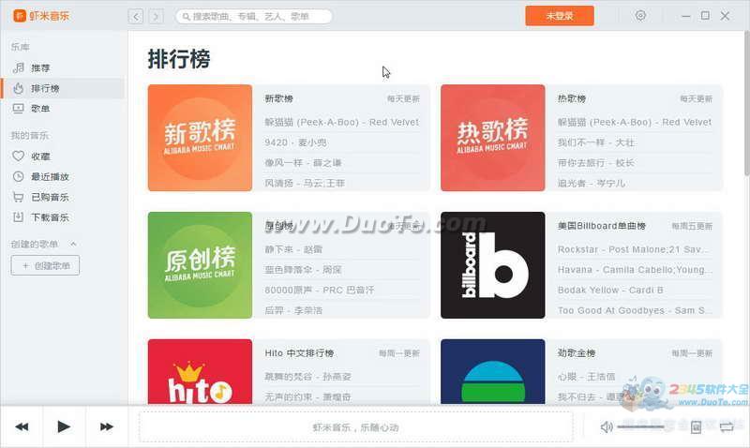Open the settings gear icon
This screenshot has height=448, width=750.
pyautogui.click(x=640, y=16)
